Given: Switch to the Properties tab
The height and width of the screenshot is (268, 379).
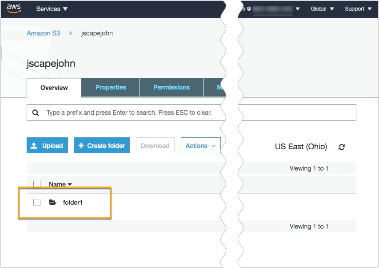Looking at the screenshot, I should [x=111, y=88].
